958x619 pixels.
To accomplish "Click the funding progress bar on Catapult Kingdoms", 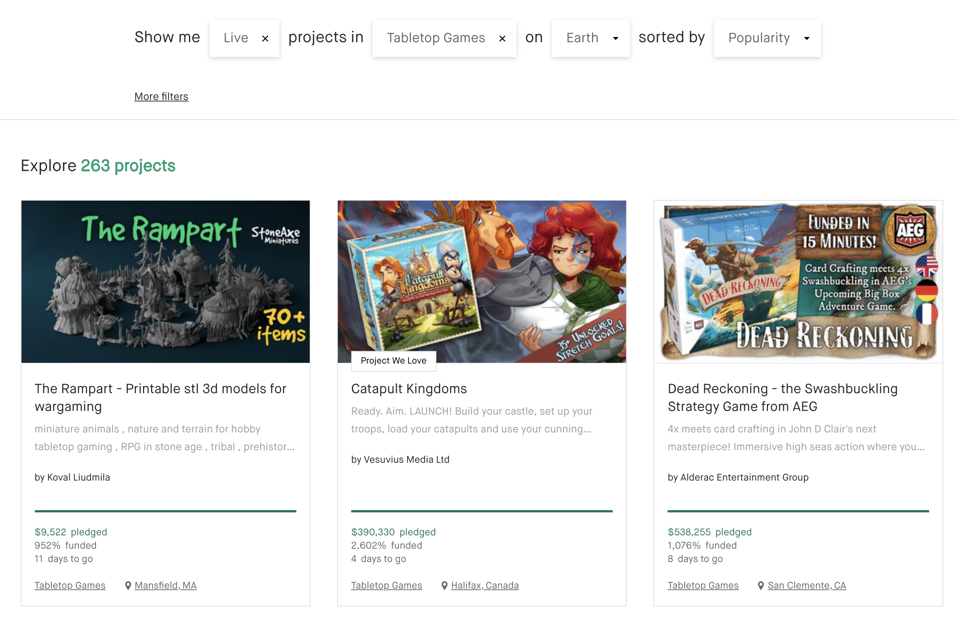I will 482,511.
